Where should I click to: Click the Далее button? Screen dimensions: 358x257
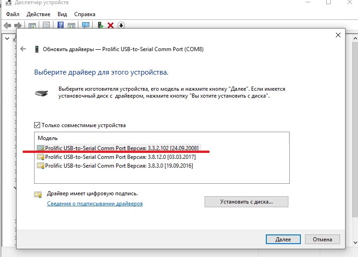tap(283, 239)
